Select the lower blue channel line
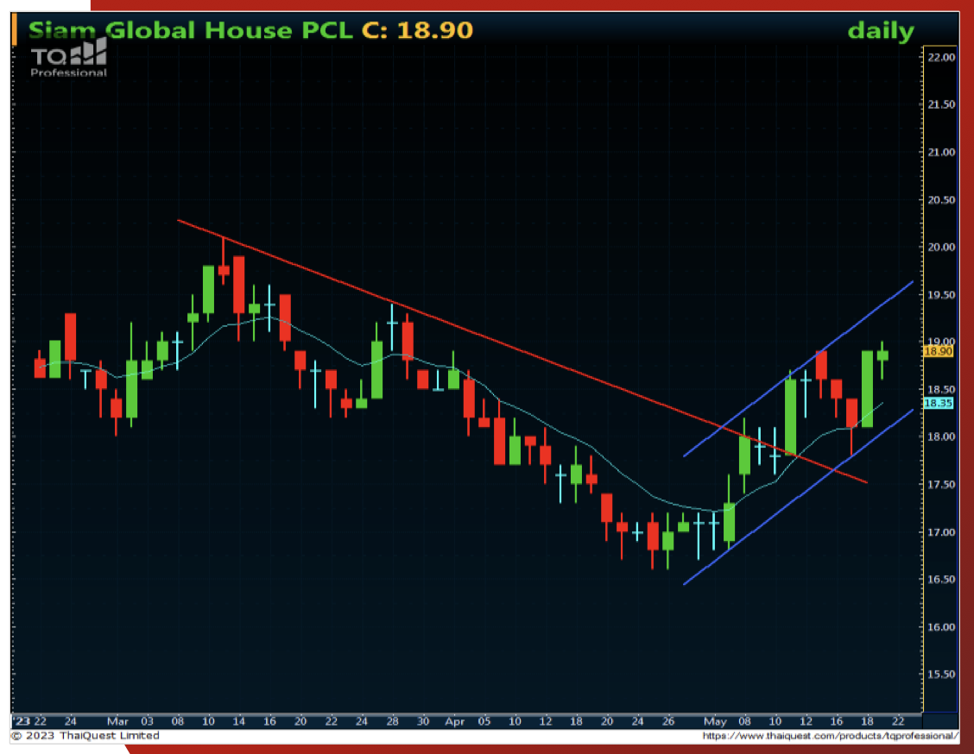The image size is (974, 754). pos(798,496)
